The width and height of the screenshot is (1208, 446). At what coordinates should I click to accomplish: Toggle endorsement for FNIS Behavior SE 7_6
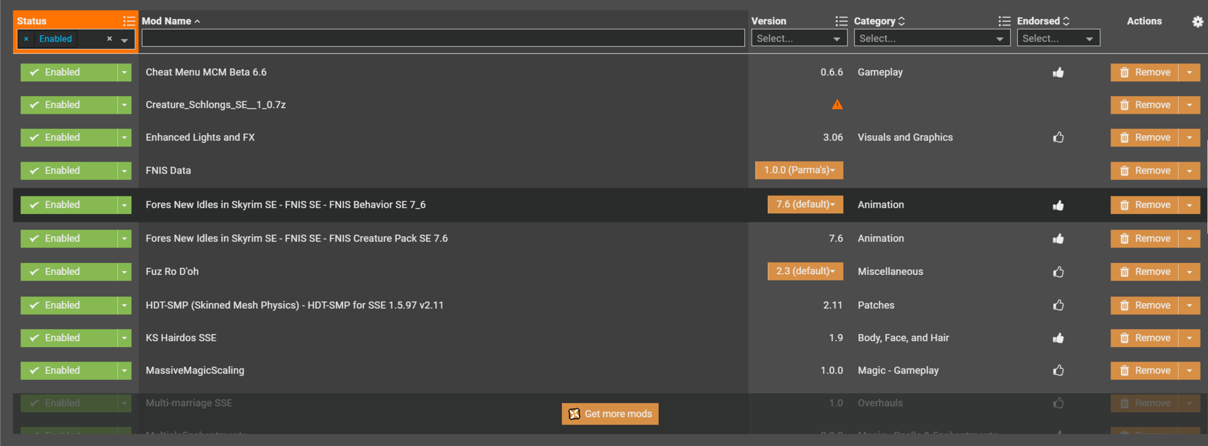click(x=1058, y=205)
